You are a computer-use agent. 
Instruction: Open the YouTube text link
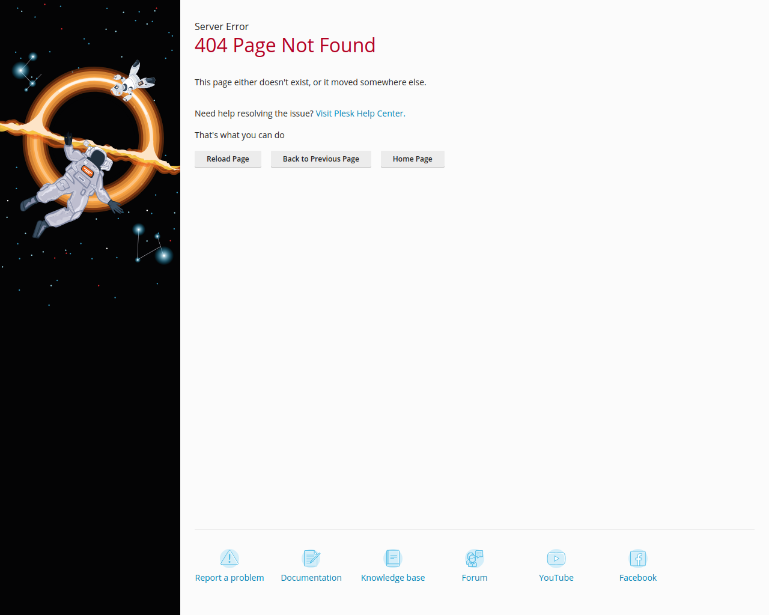point(556,578)
